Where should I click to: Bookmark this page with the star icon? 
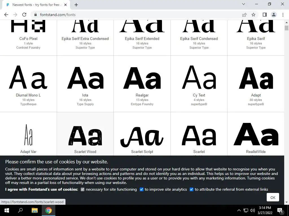point(253,15)
